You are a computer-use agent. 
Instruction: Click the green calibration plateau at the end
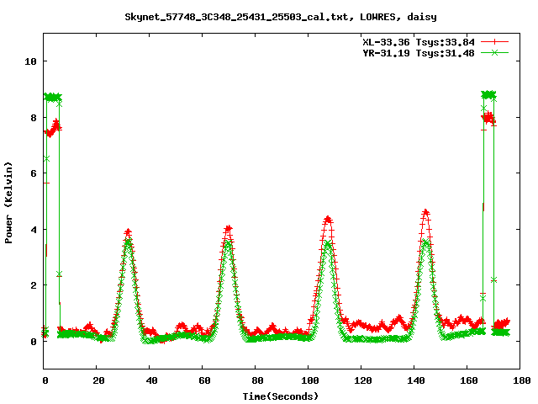(x=488, y=95)
